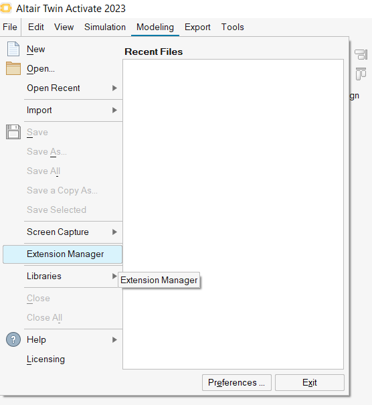Launch Extension Manager from the menu
Screen dimensions: 372x405
point(62,254)
